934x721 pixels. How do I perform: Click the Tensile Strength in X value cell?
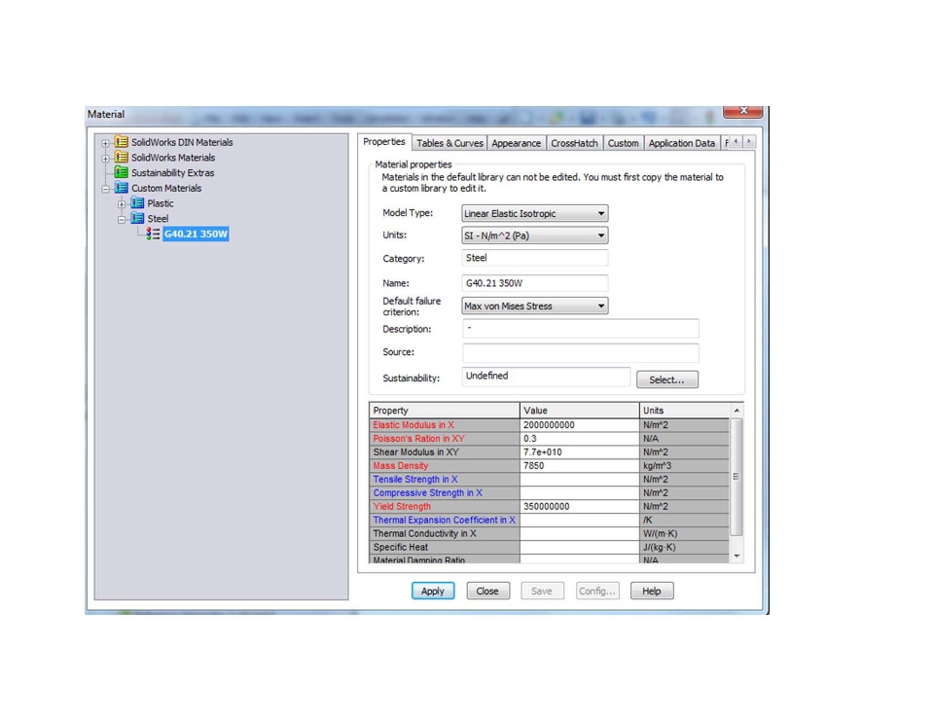coord(579,479)
